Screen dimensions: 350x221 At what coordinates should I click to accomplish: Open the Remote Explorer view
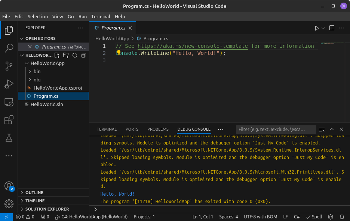[x=9, y=102]
